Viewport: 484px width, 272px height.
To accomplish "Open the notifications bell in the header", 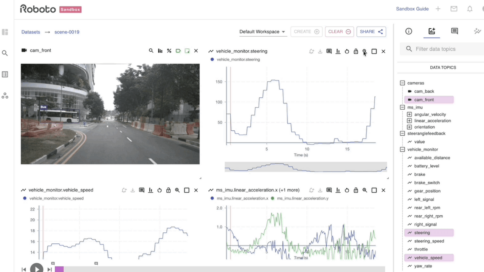I will point(470,9).
